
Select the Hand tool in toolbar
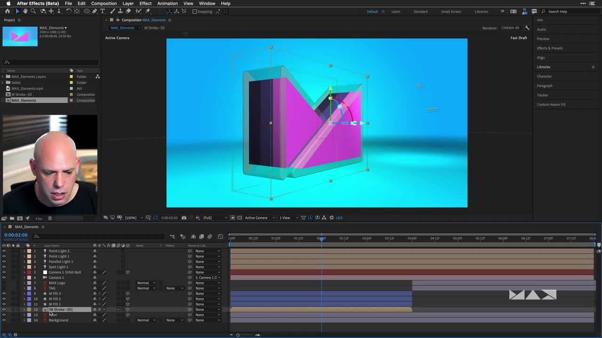click(25, 11)
